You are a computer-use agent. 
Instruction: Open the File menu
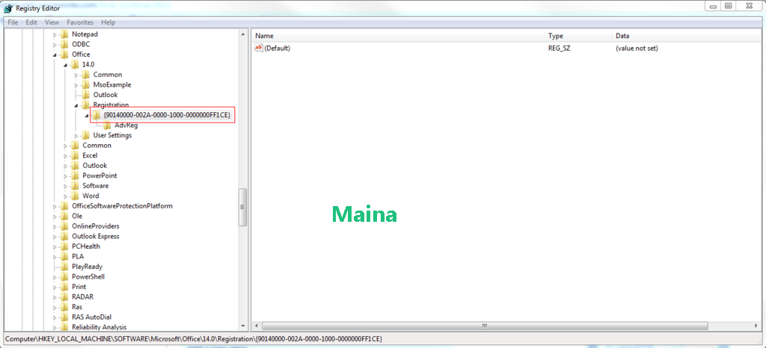(x=13, y=22)
